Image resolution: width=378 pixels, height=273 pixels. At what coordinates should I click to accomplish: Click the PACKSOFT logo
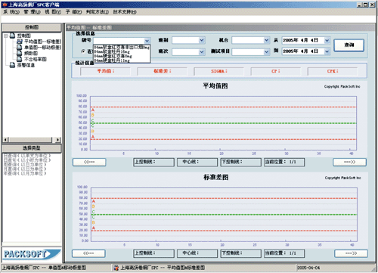pos(32,254)
